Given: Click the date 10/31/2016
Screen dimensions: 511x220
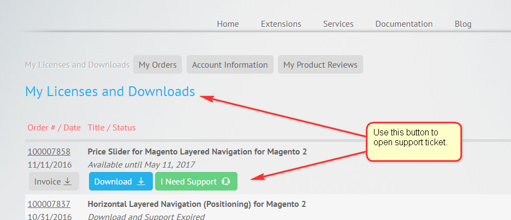Looking at the screenshot, I should [x=50, y=217].
